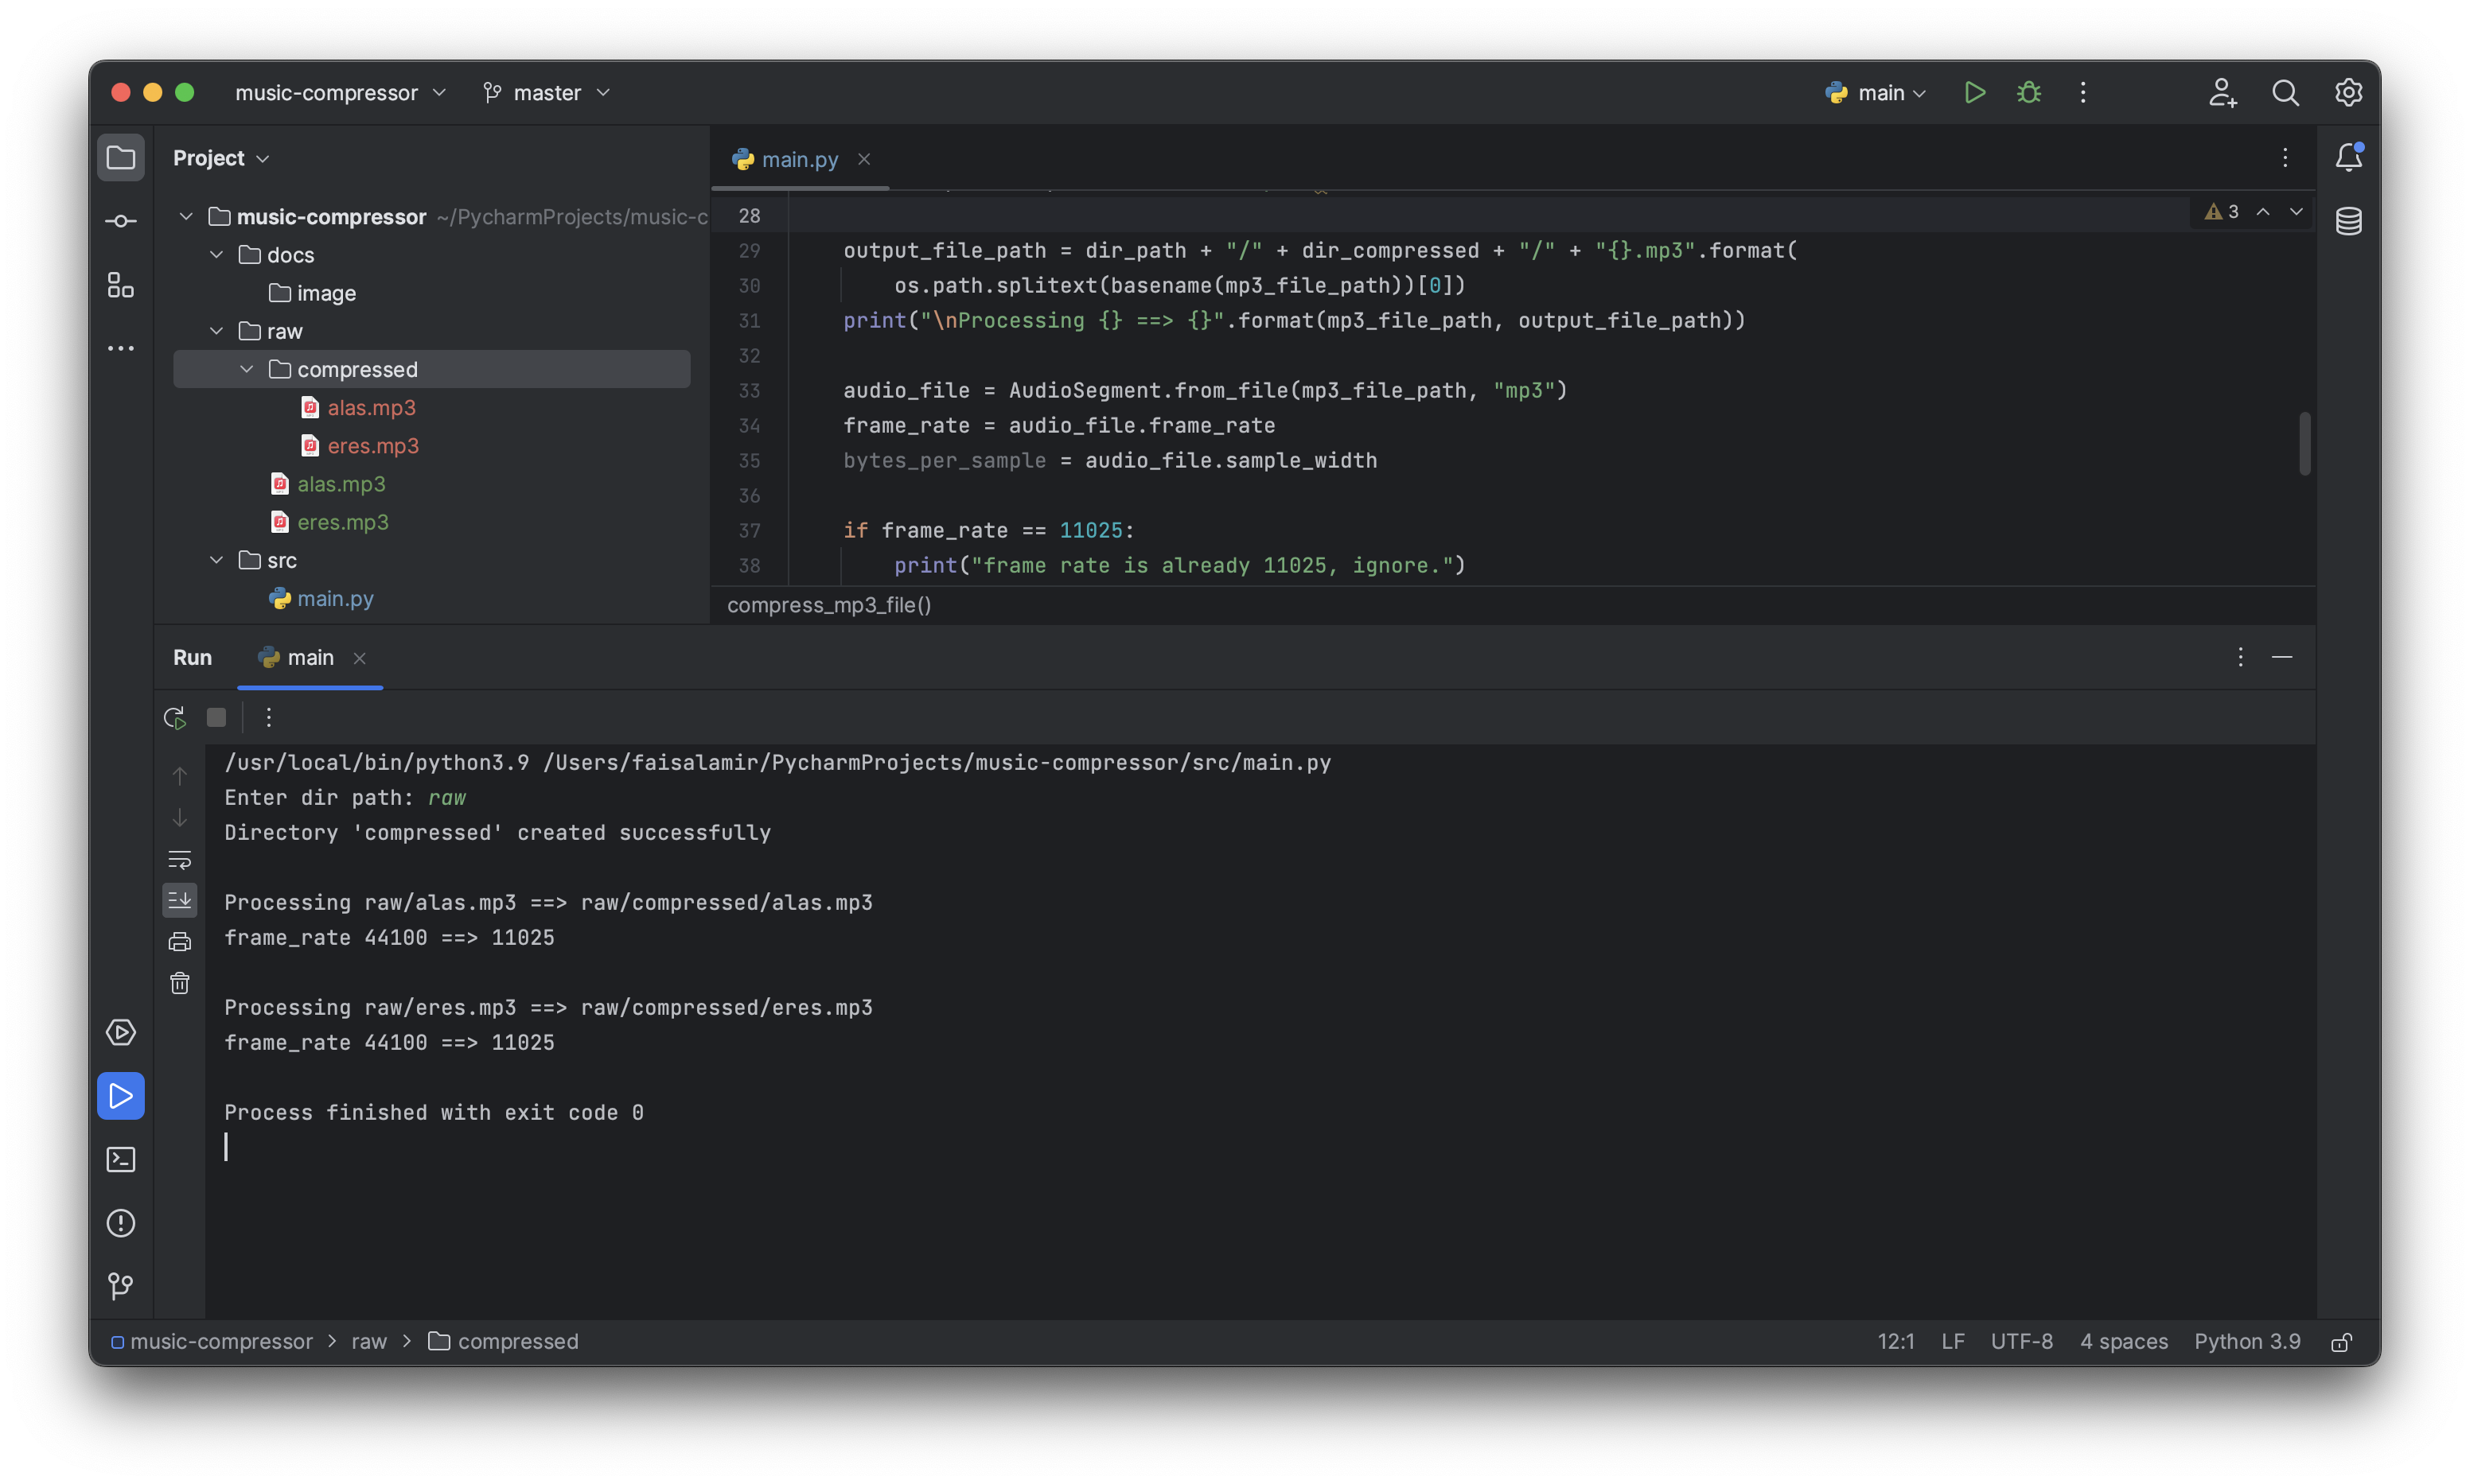2470x1484 pixels.
Task: Open the Database tool window
Action: click(2348, 221)
